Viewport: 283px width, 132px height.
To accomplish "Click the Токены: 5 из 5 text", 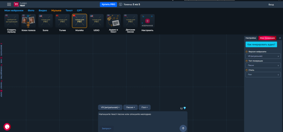I will 132,4.
